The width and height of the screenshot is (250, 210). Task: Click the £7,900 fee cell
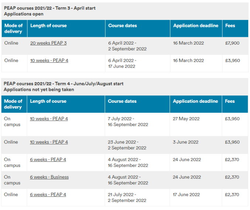coord(232,43)
